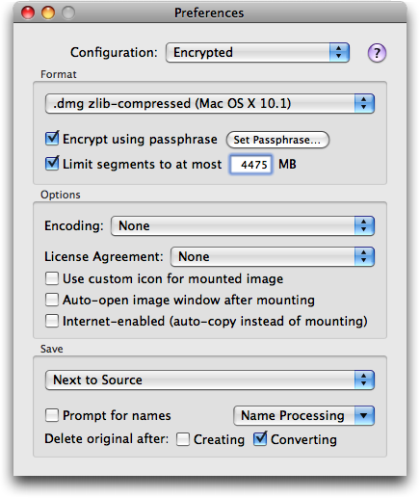Click the red close window button
420x498 pixels.
[x=28, y=13]
